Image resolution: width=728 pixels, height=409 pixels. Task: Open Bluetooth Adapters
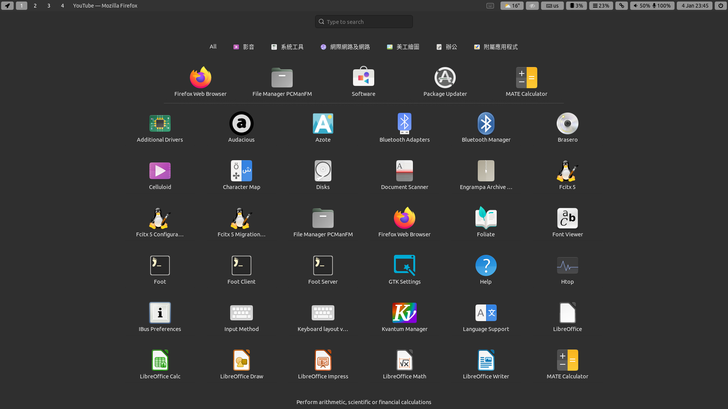pyautogui.click(x=405, y=128)
